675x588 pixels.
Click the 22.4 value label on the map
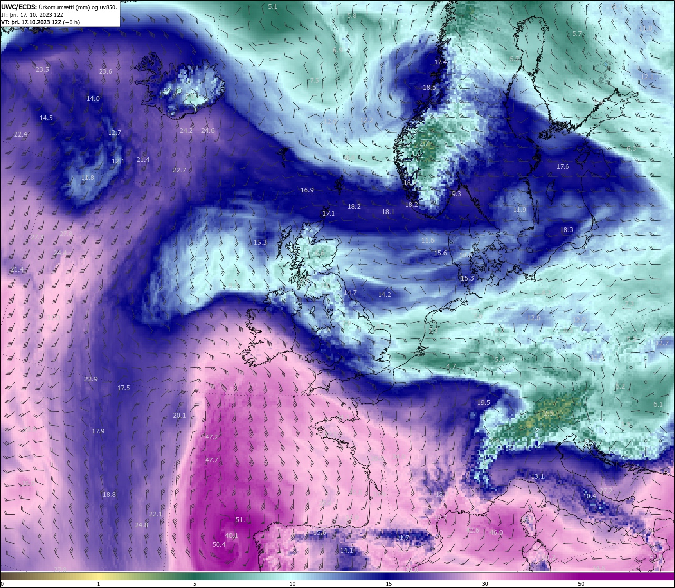(21, 134)
